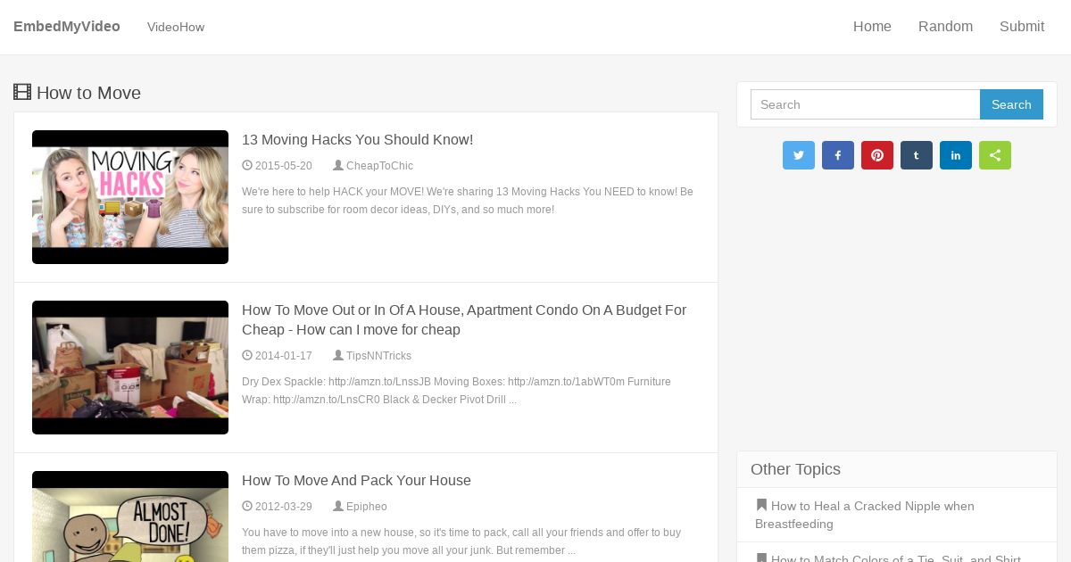The width and height of the screenshot is (1071, 562).
Task: Open How To Move Out or In video title
Action: pyautogui.click(x=464, y=319)
